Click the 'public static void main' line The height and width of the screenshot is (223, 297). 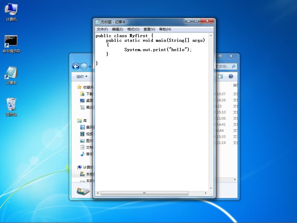point(155,40)
